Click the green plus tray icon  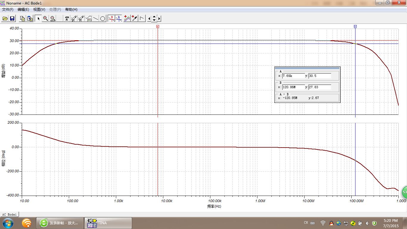353,223
